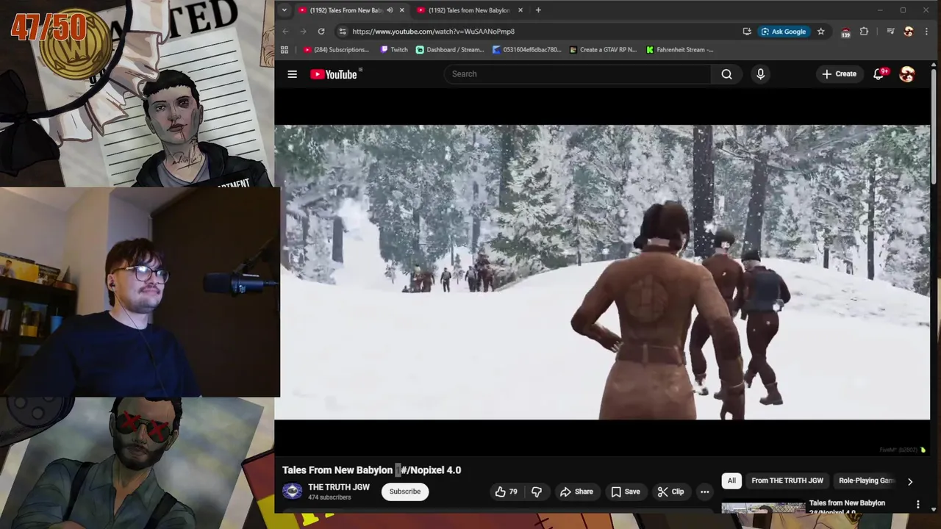Viewport: 941px width, 529px height.
Task: Save the video to a playlist
Action: click(625, 492)
